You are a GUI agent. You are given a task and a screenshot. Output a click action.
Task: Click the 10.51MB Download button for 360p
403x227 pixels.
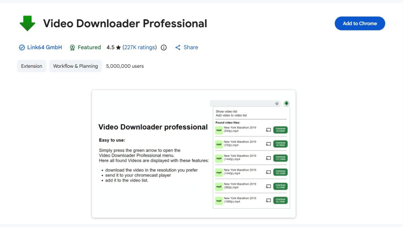[280, 186]
